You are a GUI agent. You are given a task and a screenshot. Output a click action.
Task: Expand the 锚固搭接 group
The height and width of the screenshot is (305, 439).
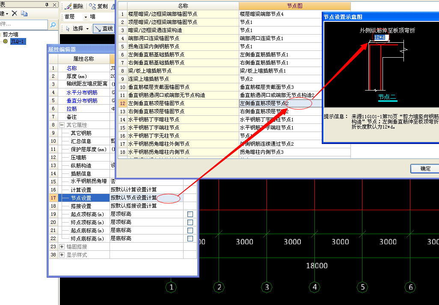coord(62,246)
